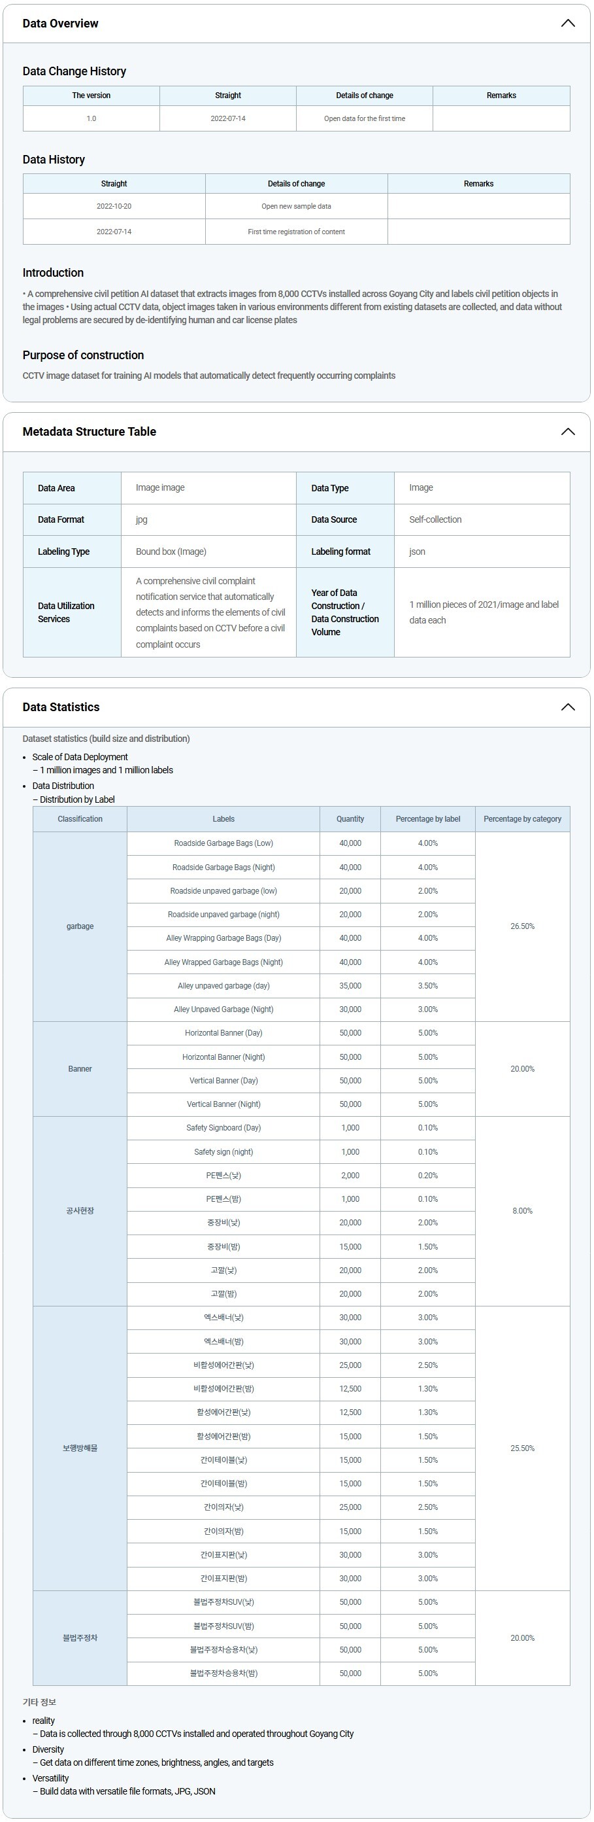Image resolution: width=594 pixels, height=1822 pixels.
Task: Click the 2022-10-20 date in Data History
Action: (x=114, y=207)
